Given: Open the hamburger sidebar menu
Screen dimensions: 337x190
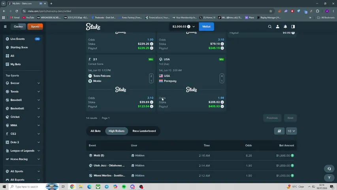Looking at the screenshot, I should pyautogui.click(x=5, y=27).
